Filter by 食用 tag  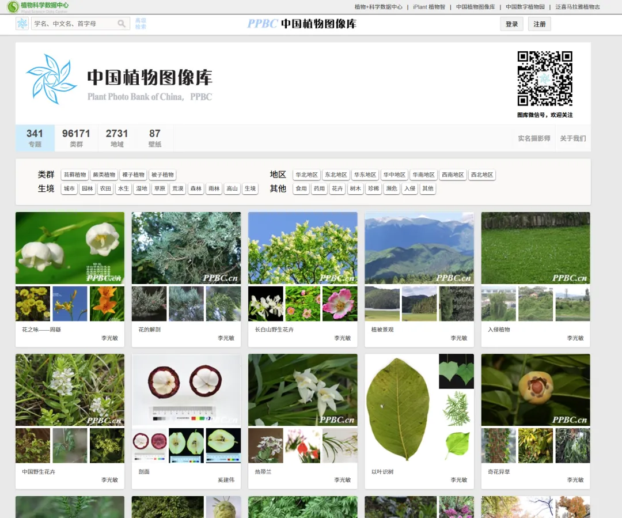pyautogui.click(x=301, y=188)
